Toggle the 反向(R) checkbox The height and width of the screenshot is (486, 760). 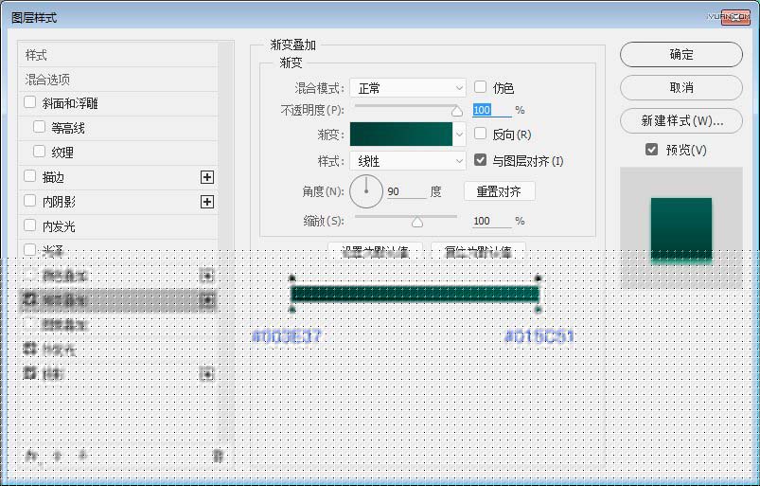coord(481,135)
